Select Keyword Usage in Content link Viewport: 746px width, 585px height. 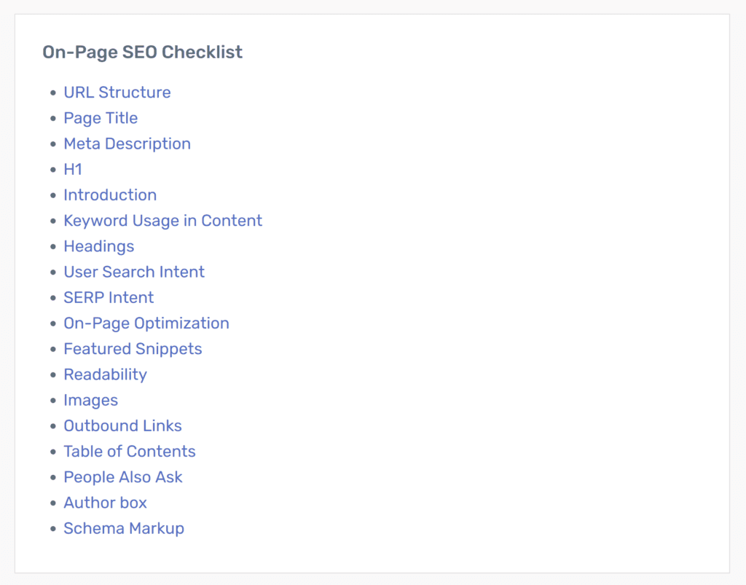[162, 221]
